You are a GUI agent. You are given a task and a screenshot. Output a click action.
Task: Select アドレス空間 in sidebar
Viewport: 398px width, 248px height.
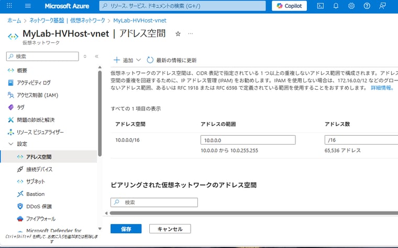49,157
